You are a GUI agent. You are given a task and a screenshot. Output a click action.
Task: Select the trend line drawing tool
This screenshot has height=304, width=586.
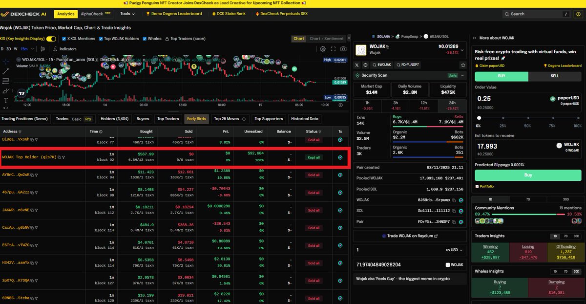click(6, 71)
